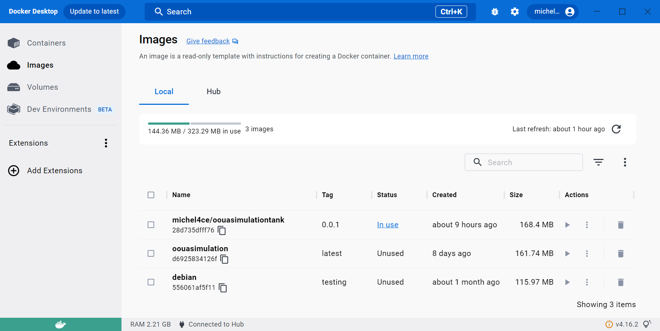Click the Docker whale status icon

(x=60, y=324)
